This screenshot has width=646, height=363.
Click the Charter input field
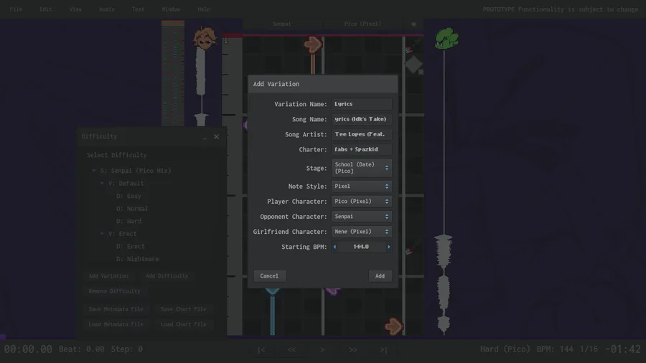point(361,149)
